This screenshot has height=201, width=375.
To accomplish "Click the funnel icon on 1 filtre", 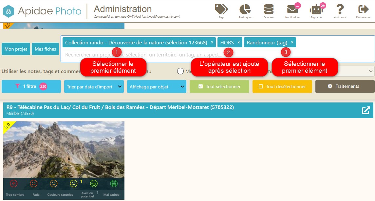I will pyautogui.click(x=17, y=86).
